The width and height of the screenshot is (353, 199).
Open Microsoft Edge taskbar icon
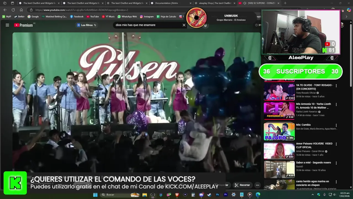coord(258,195)
